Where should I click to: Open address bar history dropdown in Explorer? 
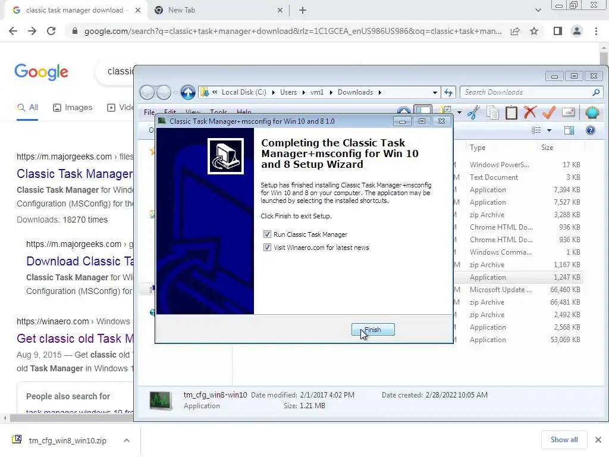[435, 92]
